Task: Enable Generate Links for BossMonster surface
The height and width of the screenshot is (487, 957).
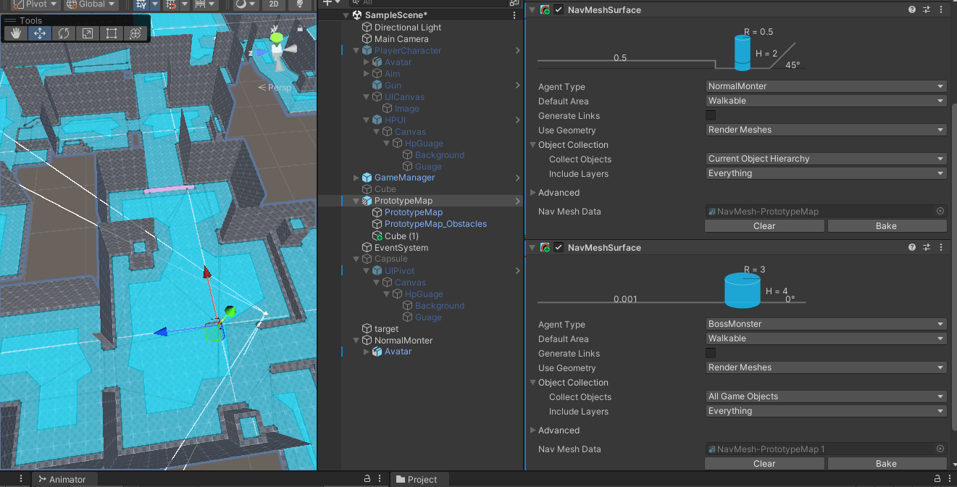Action: [711, 353]
